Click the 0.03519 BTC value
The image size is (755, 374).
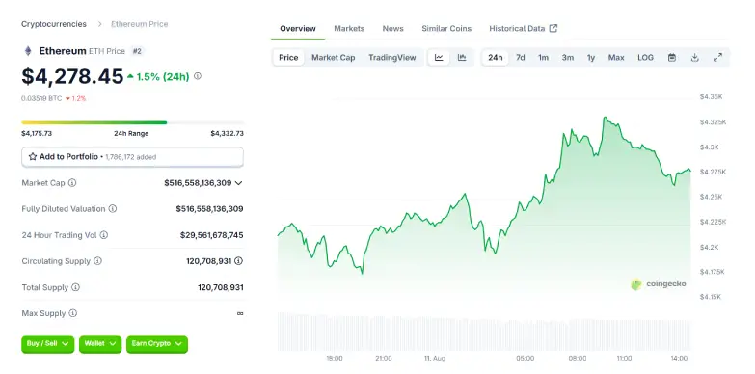point(41,98)
